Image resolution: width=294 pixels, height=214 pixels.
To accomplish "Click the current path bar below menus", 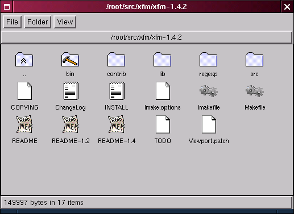I will point(146,37).
